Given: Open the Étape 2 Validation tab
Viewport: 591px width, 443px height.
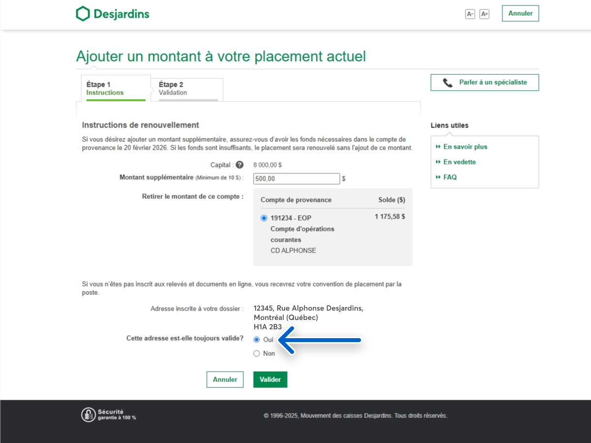Looking at the screenshot, I should point(188,89).
